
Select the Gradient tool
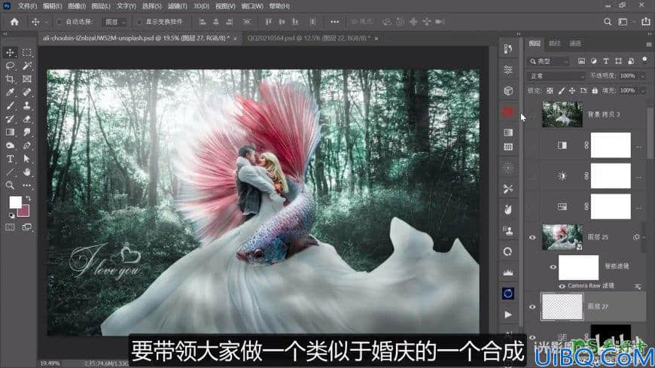pos(10,132)
